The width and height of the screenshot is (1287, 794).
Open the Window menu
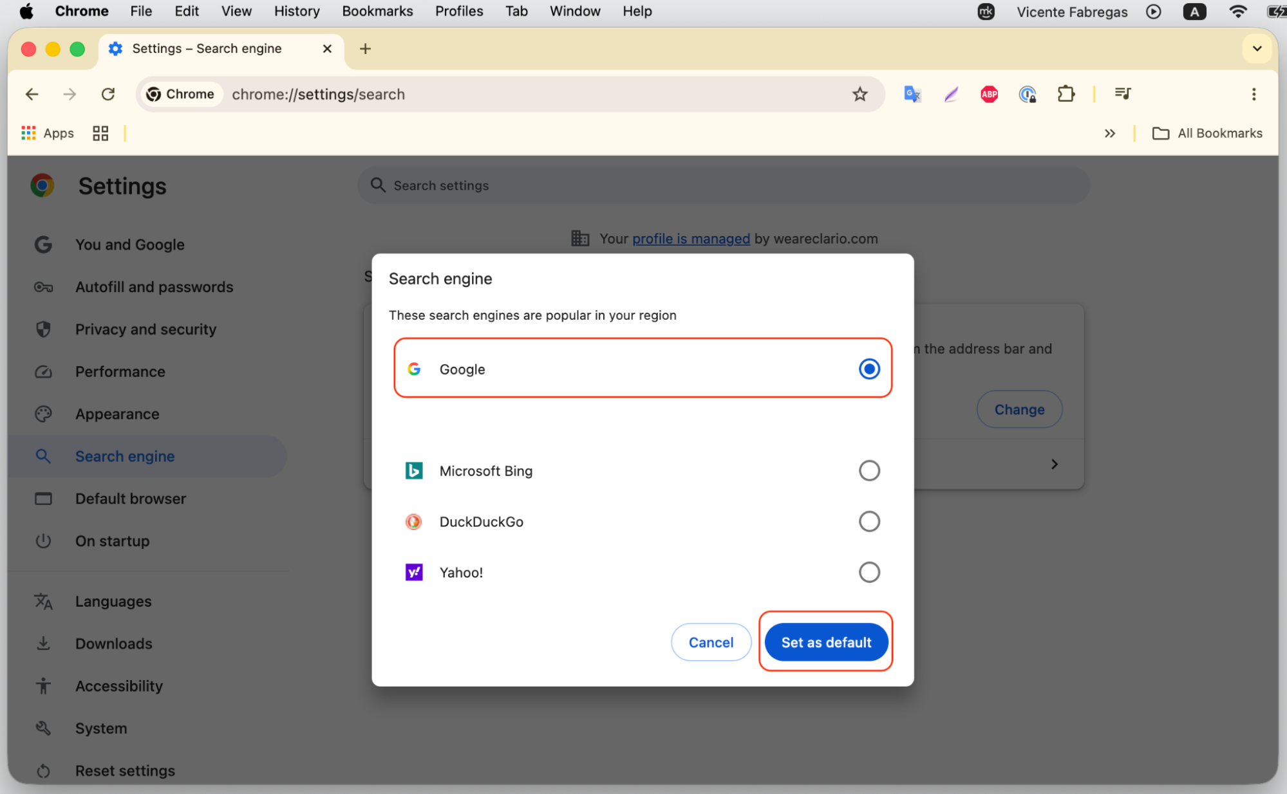(x=575, y=12)
